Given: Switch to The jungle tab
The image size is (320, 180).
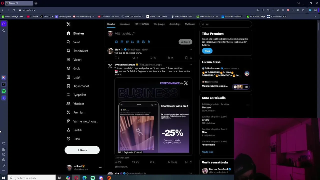Looking at the screenshot, I should coord(159,24).
